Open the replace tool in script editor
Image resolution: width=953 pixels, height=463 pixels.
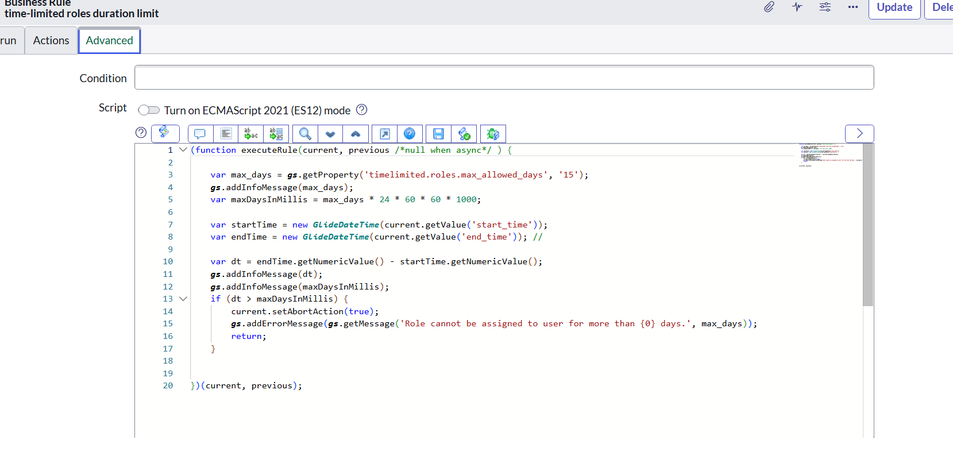tap(251, 134)
